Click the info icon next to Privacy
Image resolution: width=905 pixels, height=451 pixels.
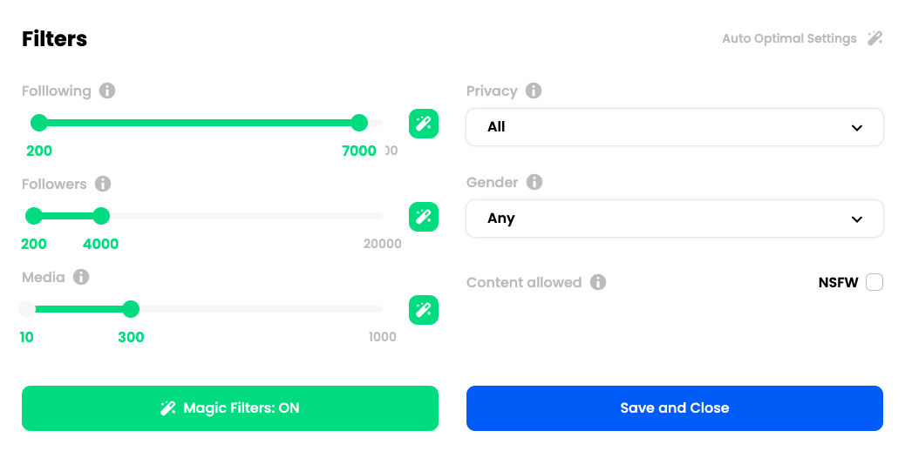tap(534, 91)
